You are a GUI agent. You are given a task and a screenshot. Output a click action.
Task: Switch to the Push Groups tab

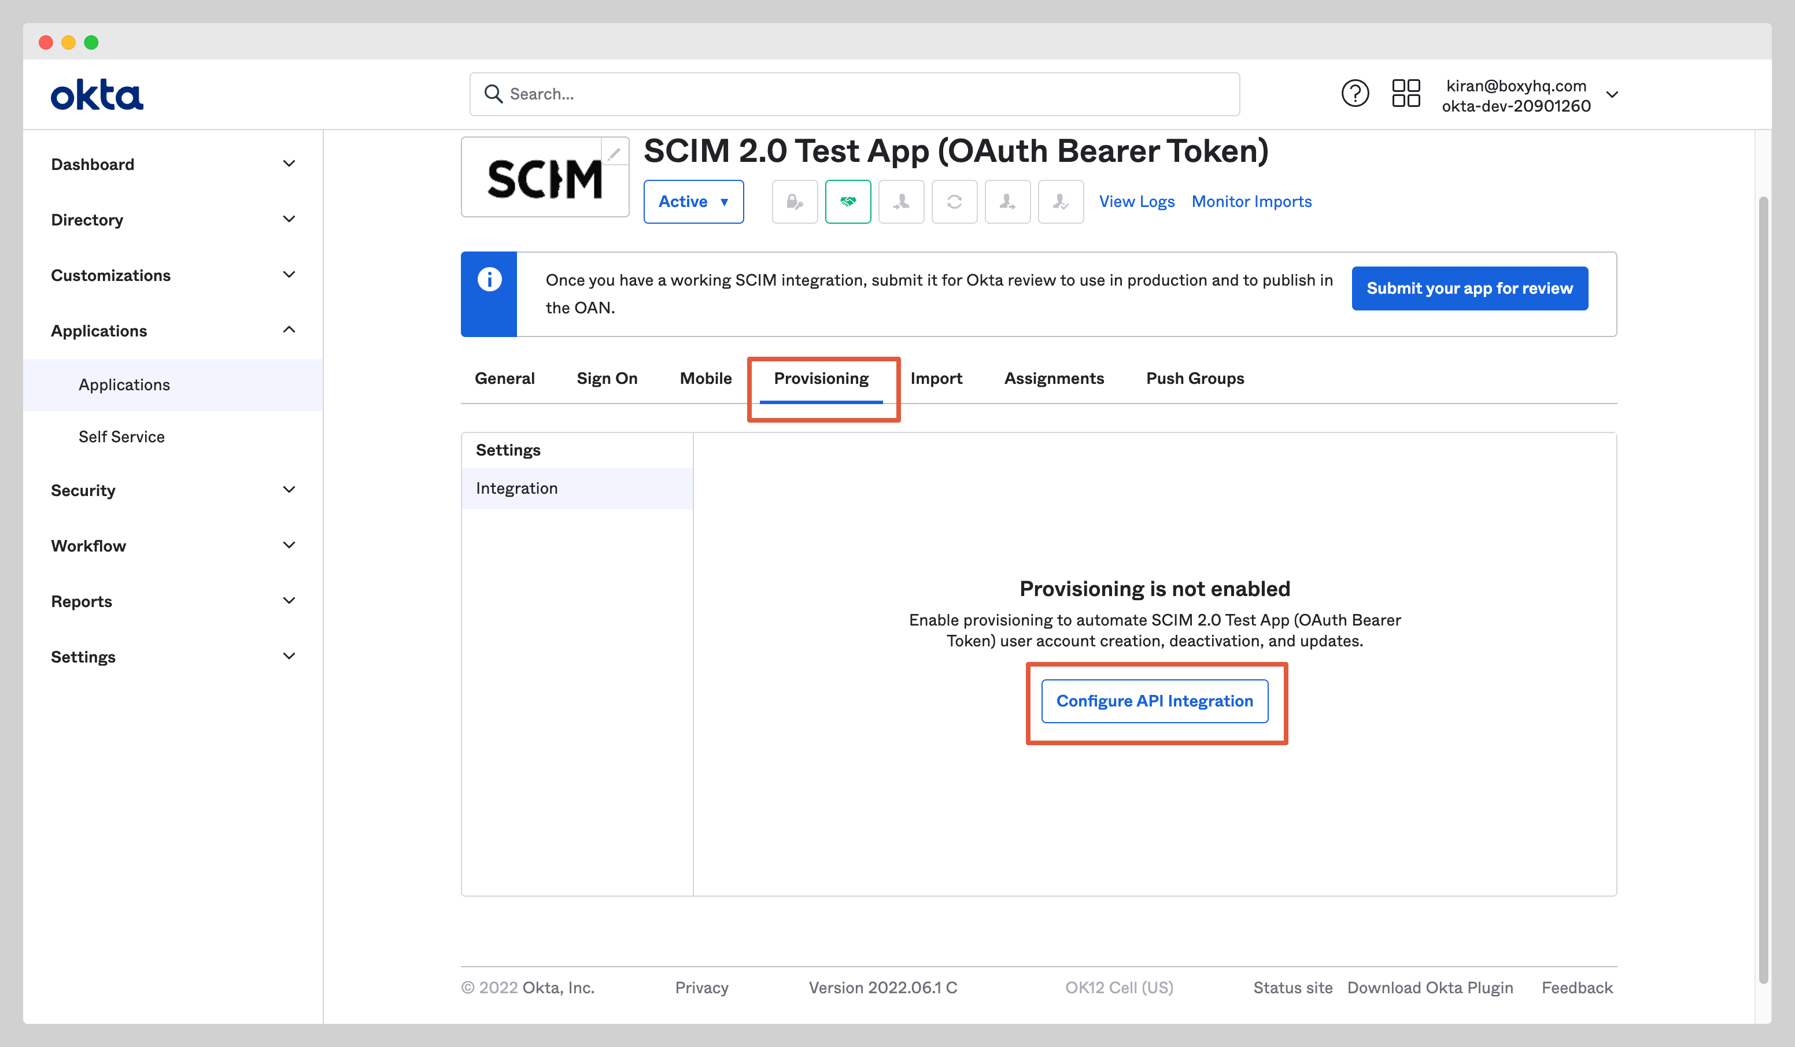(x=1195, y=378)
